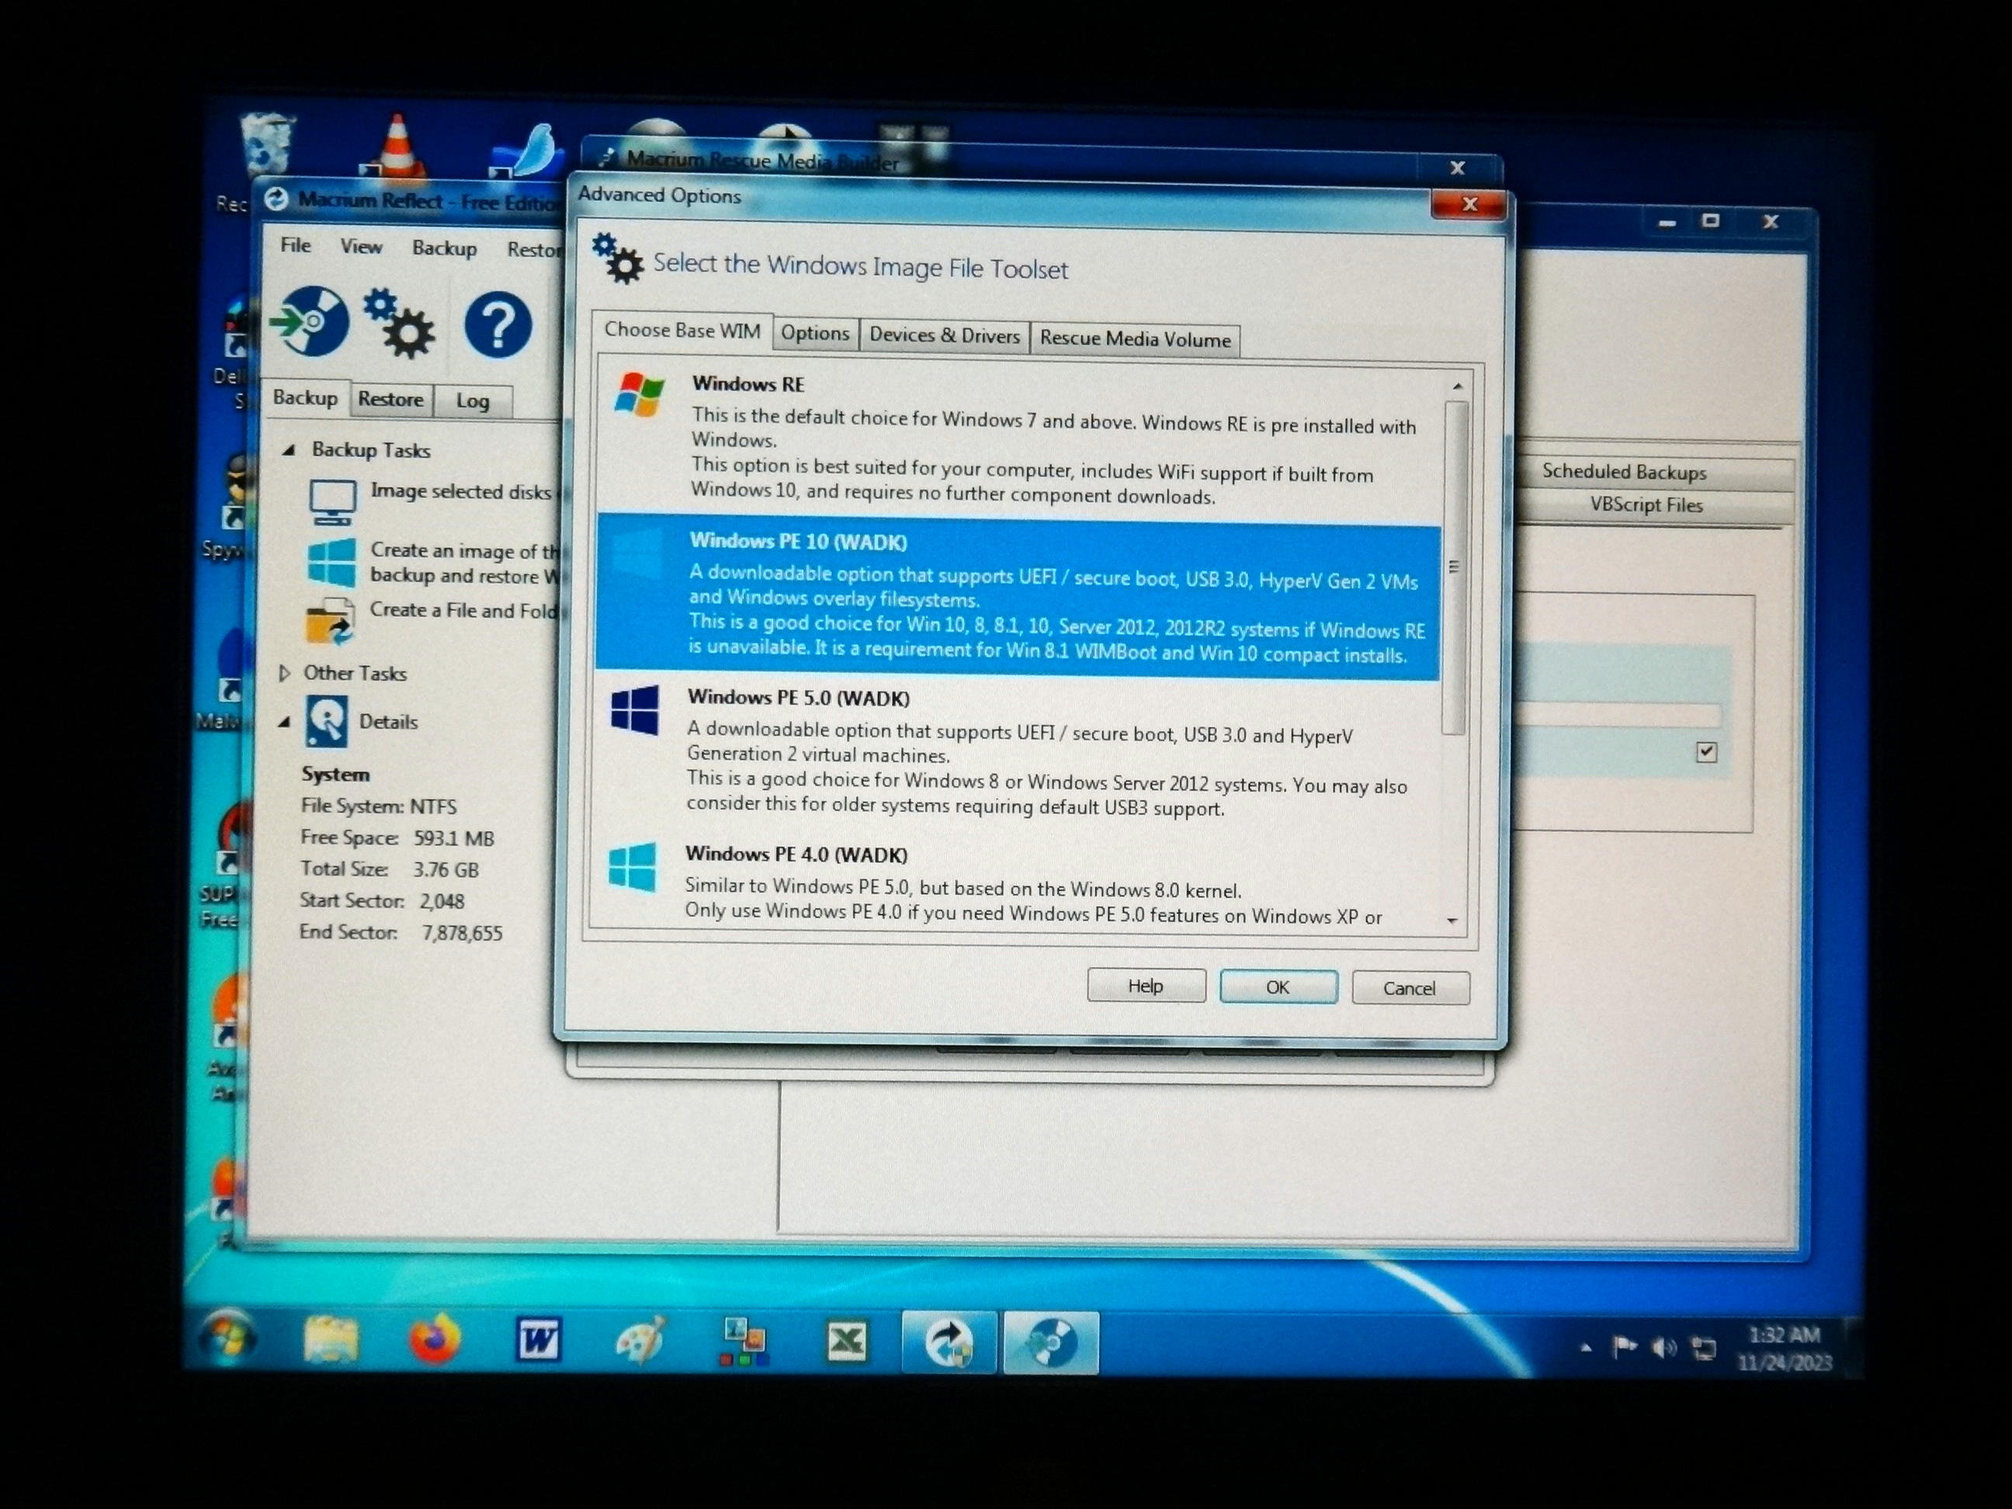
Task: Open Excel from the taskbar
Action: [x=847, y=1341]
